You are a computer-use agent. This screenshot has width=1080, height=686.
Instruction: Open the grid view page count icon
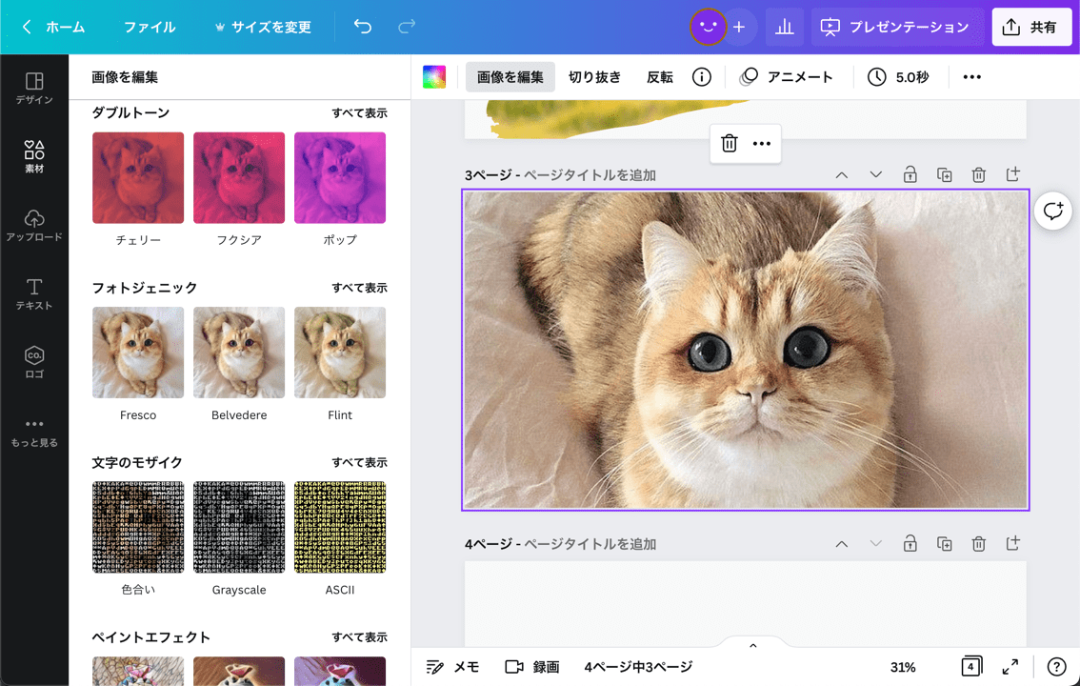(970, 667)
